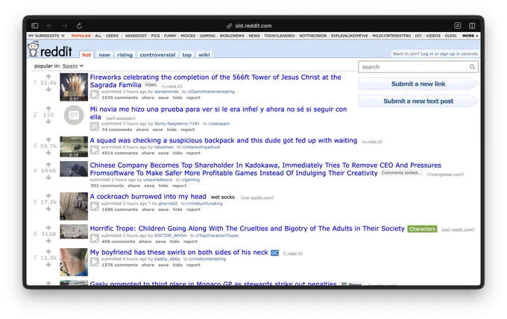Open the POPULAR link in the top bar

(x=81, y=36)
